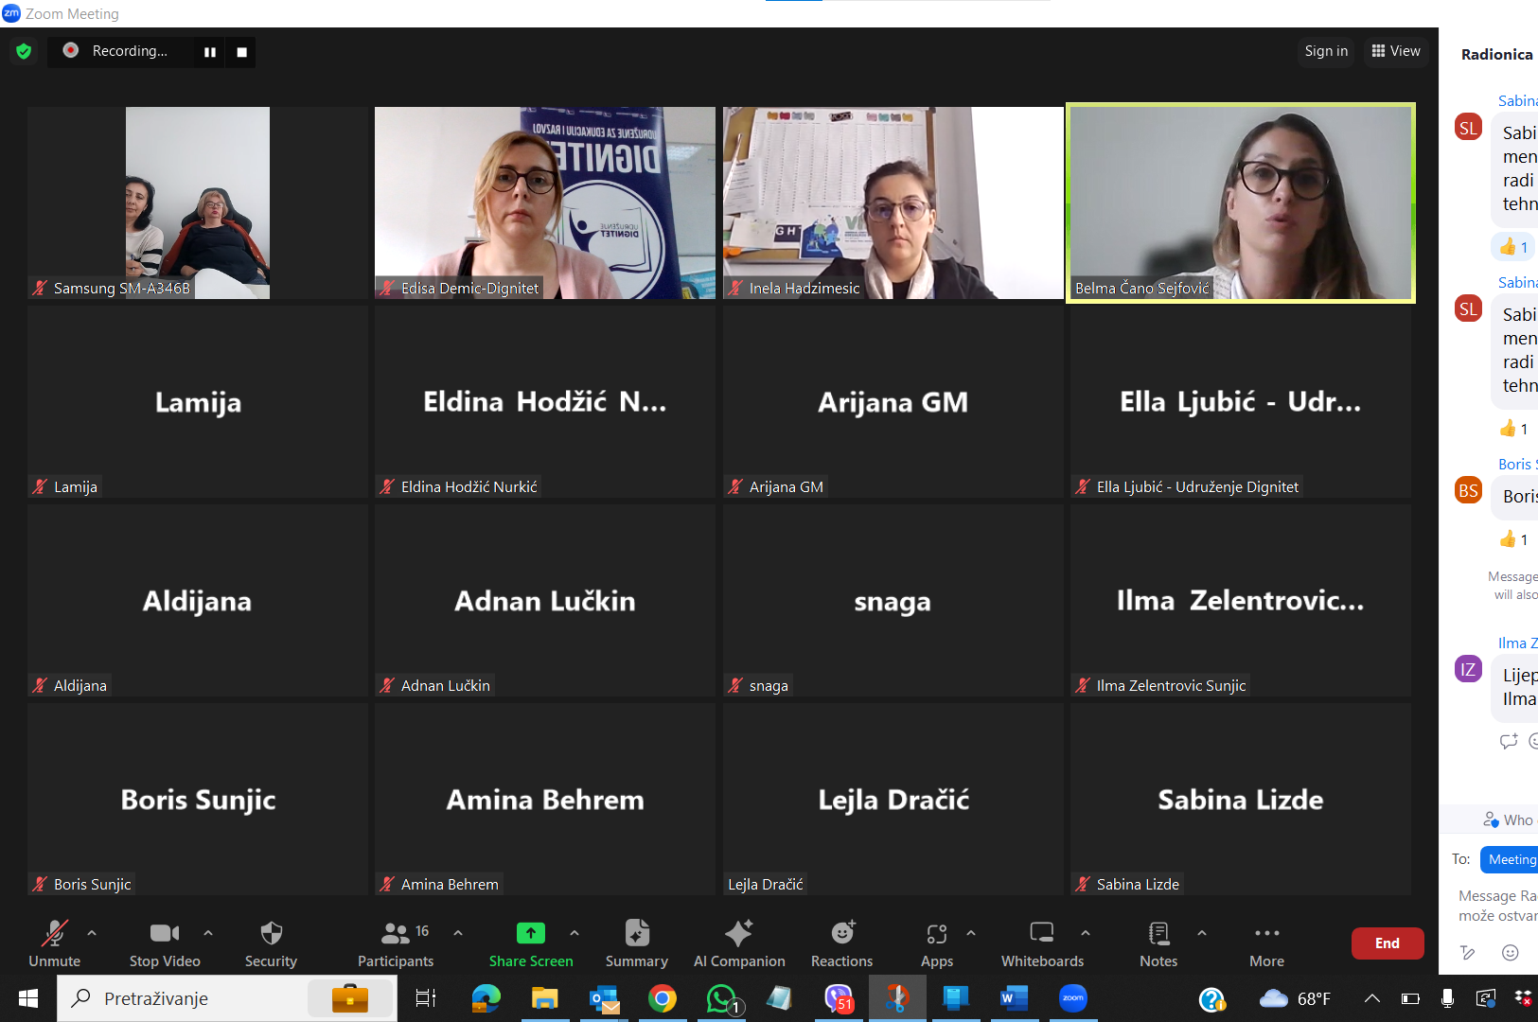Click the IZ avatar in chat
The height and width of the screenshot is (1022, 1538).
(x=1468, y=669)
